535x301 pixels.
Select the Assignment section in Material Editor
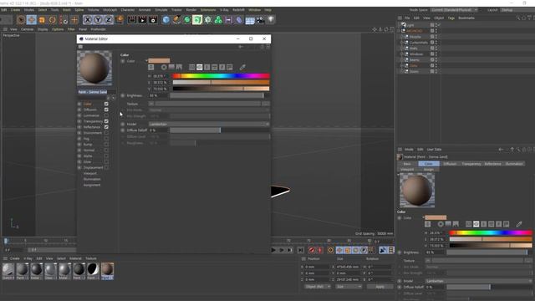[x=92, y=185]
